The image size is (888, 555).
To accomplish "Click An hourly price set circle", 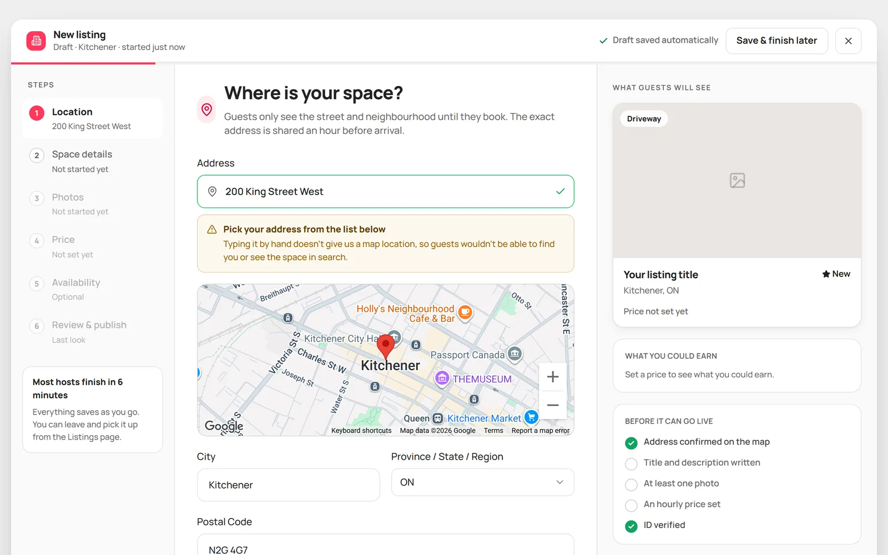I will point(631,506).
